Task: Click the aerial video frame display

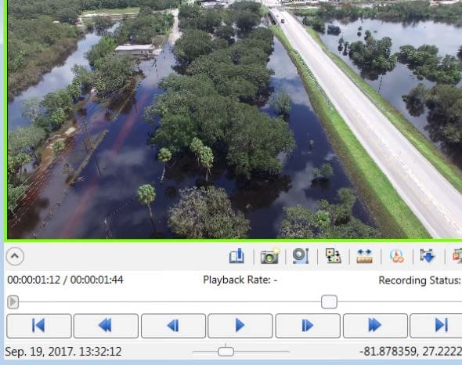Action: click(235, 119)
